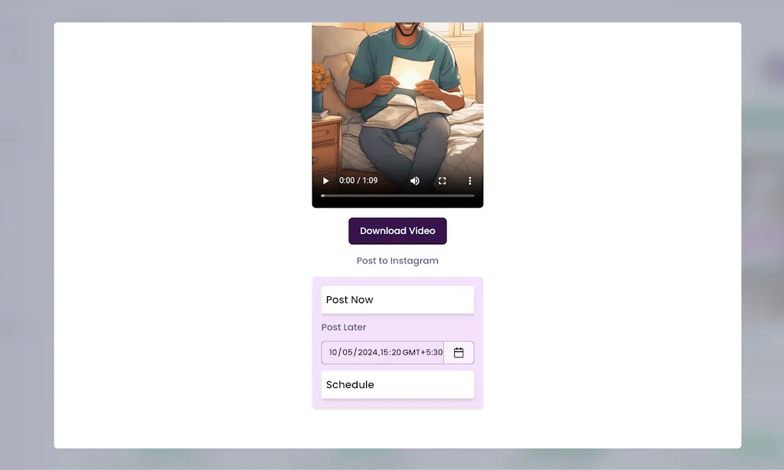Click the Download Video button
The height and width of the screenshot is (470, 784).
(x=397, y=230)
